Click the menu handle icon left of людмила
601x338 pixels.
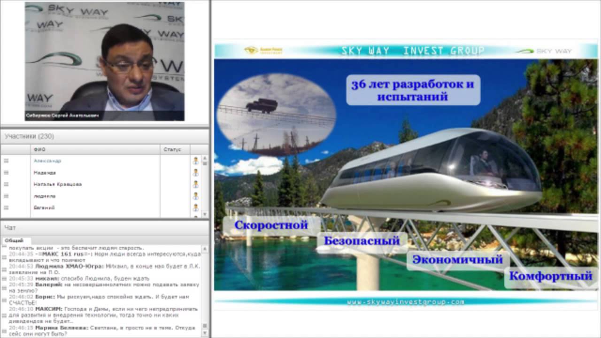tap(6, 196)
